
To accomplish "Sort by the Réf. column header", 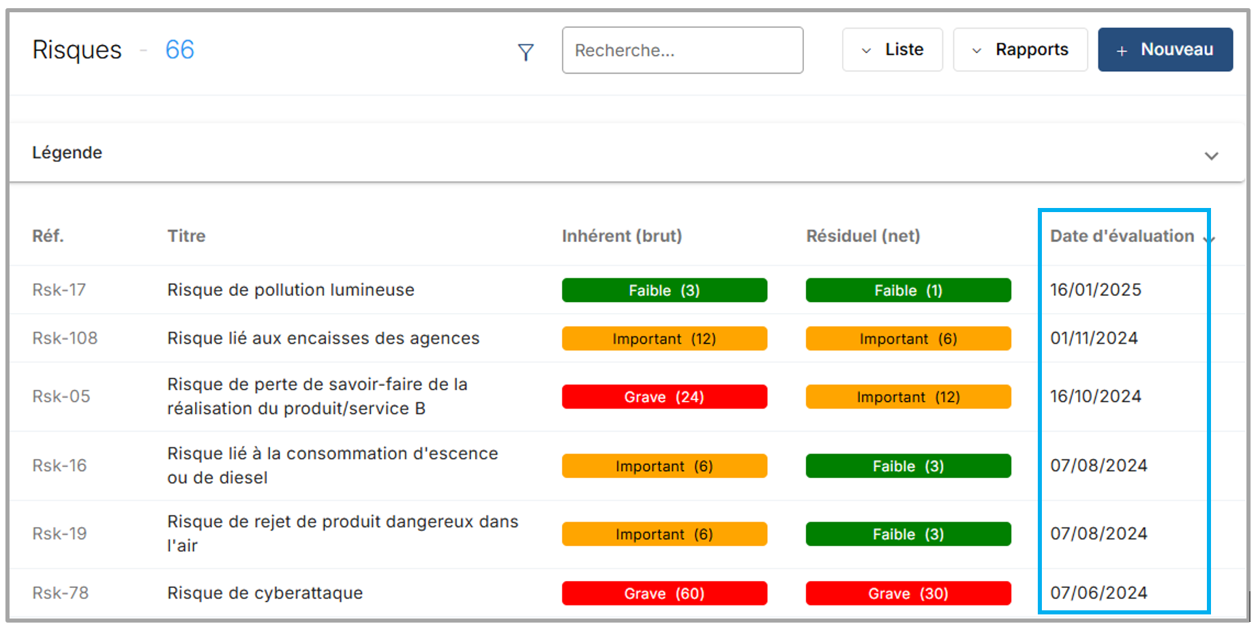I will point(48,236).
